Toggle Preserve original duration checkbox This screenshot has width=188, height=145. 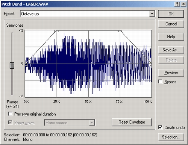click(10, 114)
